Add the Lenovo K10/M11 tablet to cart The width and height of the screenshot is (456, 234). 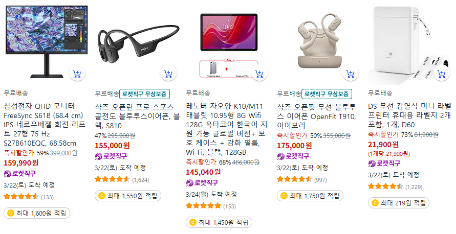[259, 74]
